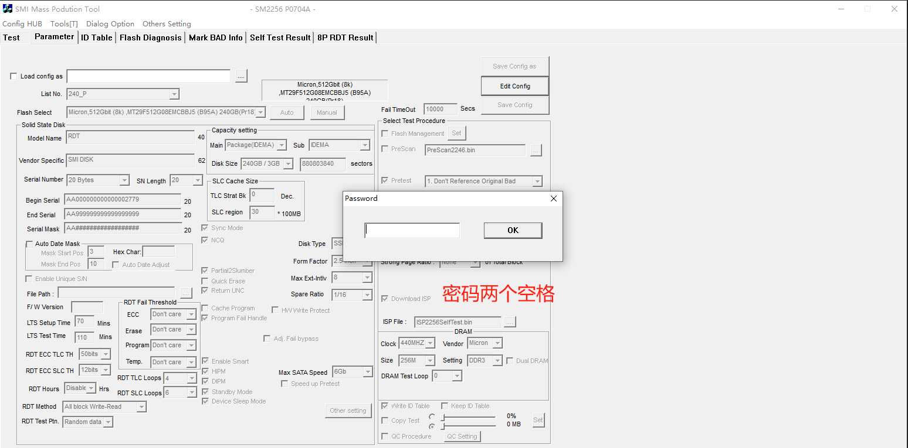Click the Other setting button
This screenshot has height=448, width=908.
tap(348, 411)
